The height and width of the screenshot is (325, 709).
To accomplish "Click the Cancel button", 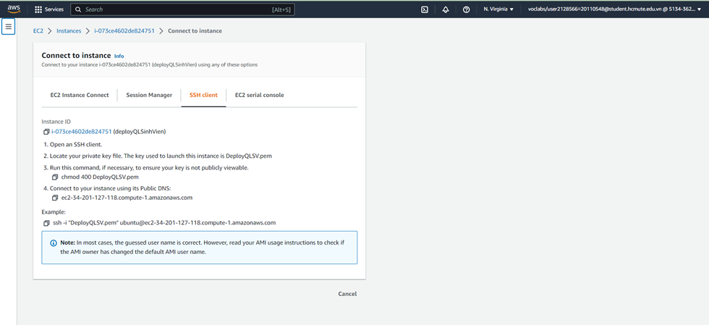I will click(x=347, y=294).
